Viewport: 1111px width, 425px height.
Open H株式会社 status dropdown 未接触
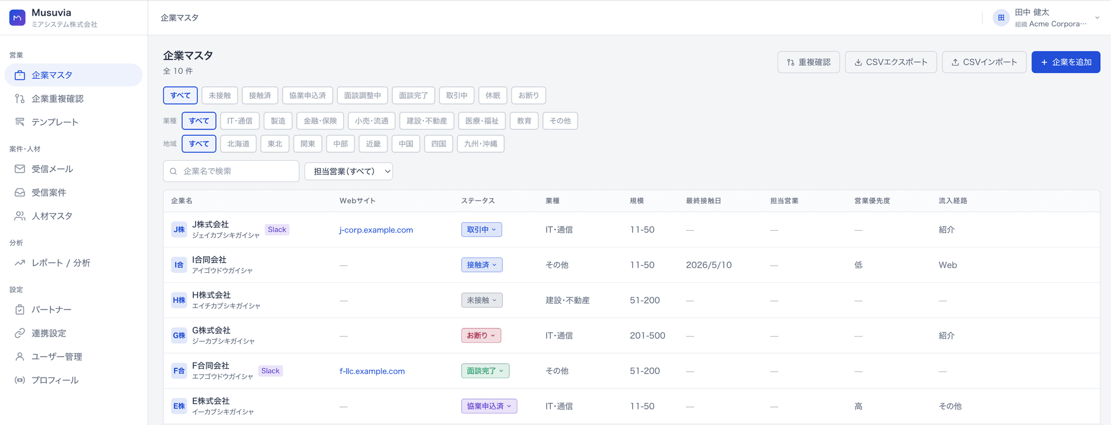(x=481, y=300)
